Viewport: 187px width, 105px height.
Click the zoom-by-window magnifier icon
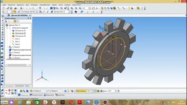72,8
